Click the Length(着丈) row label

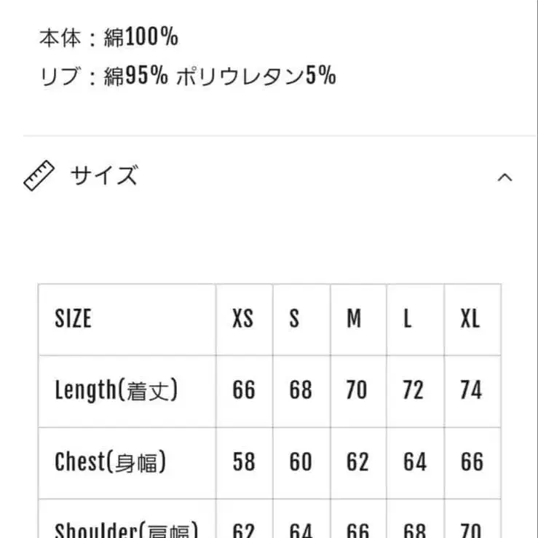pos(116,390)
